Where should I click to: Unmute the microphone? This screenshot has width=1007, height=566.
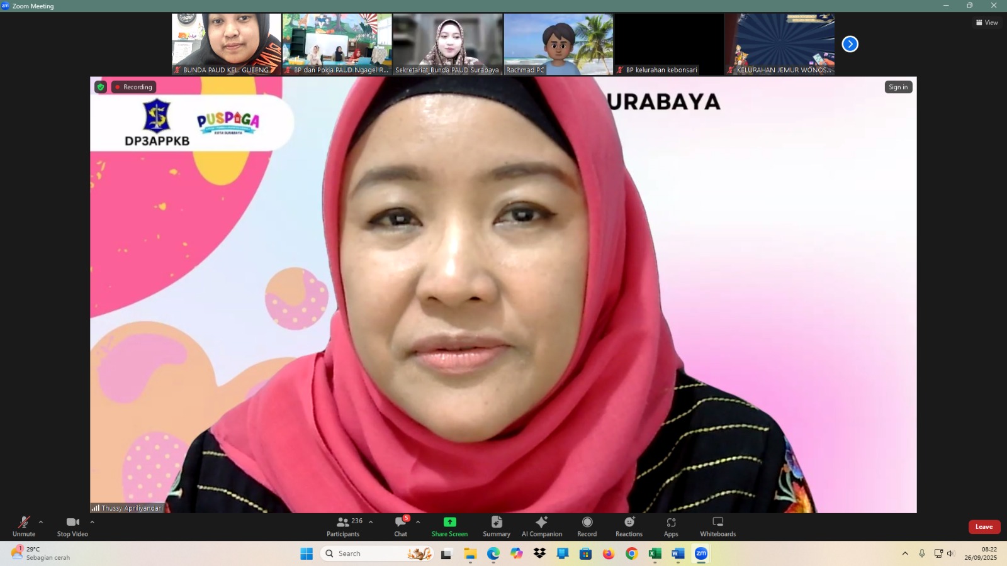24,527
